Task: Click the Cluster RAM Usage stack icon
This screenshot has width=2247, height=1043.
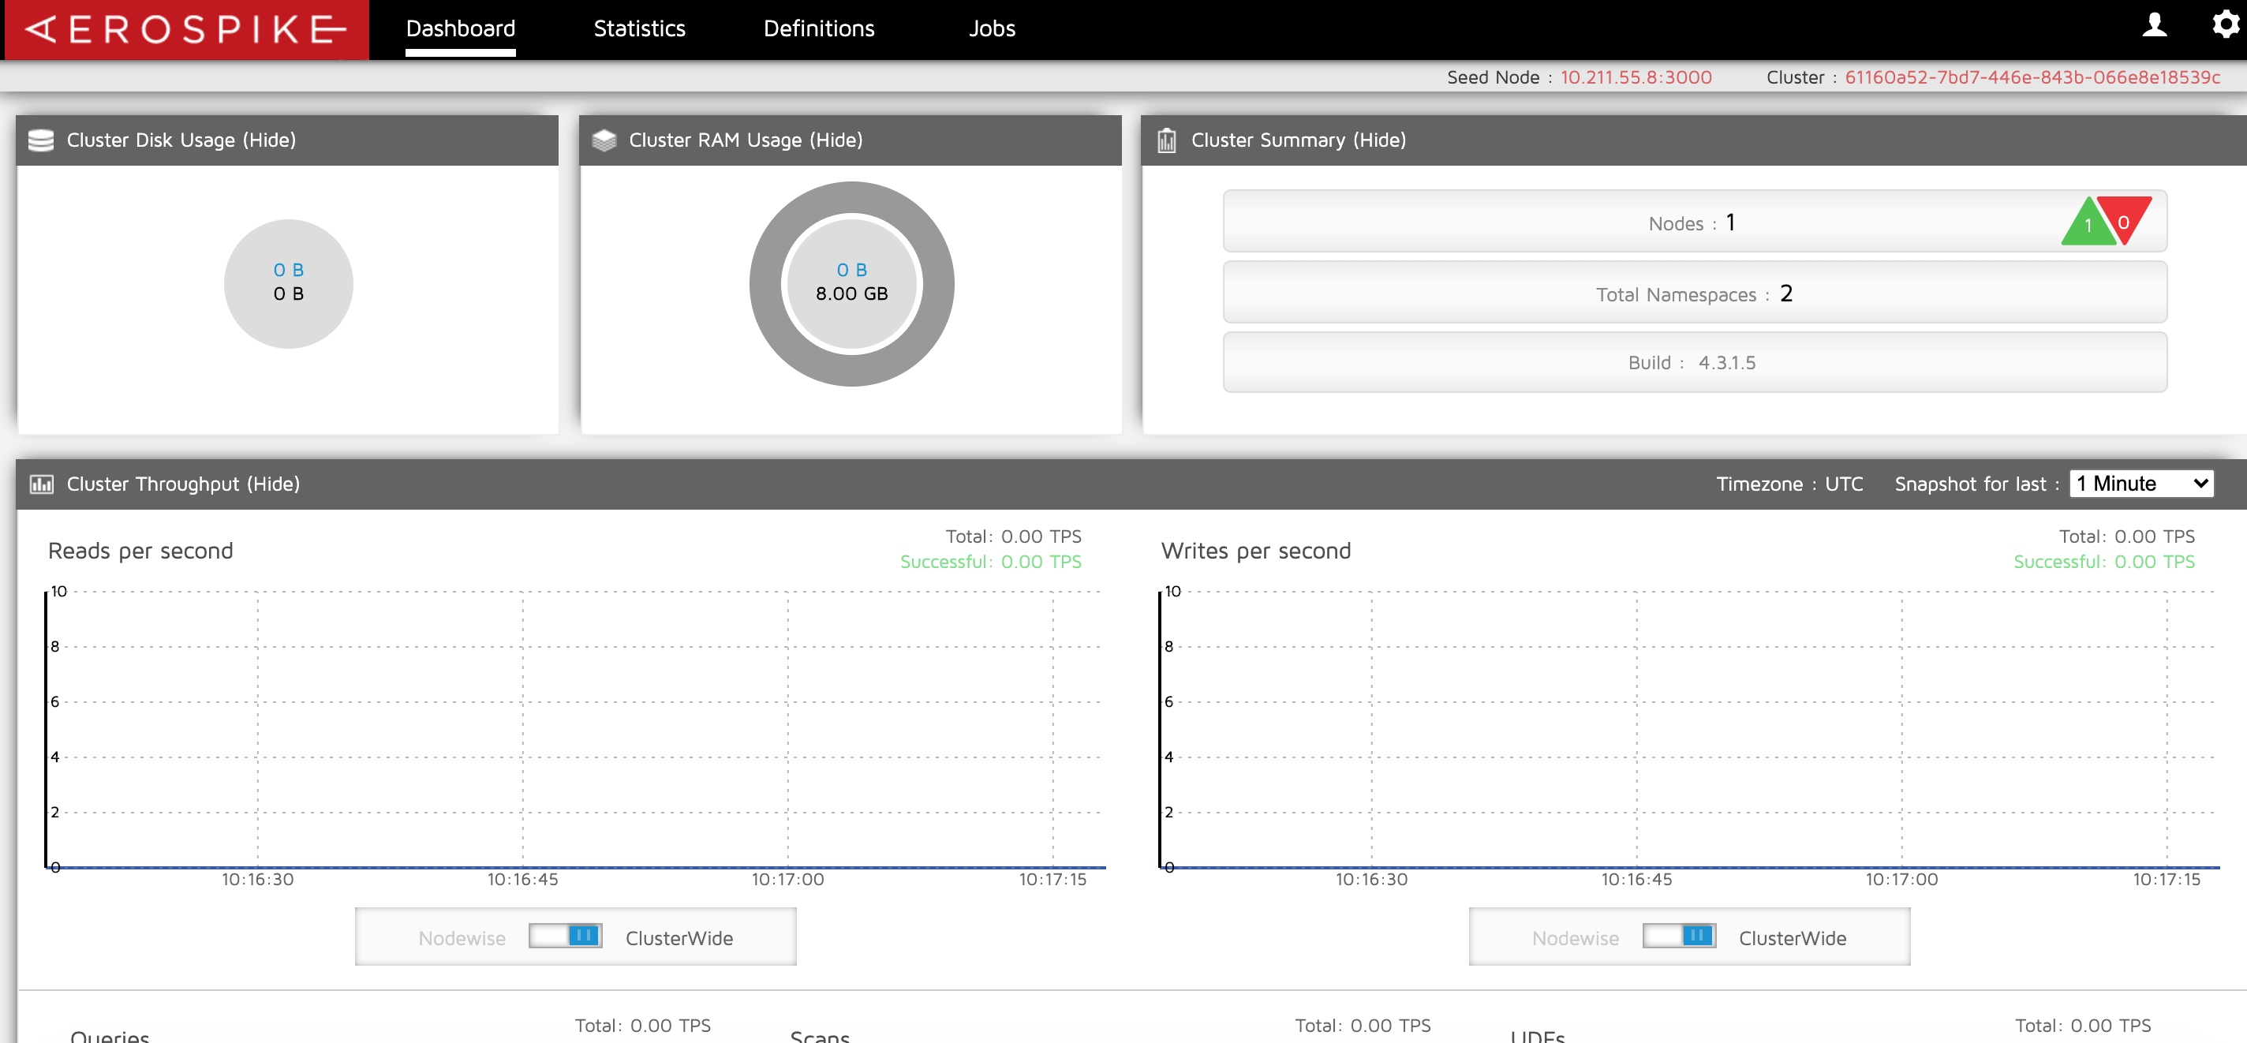Action: tap(604, 140)
